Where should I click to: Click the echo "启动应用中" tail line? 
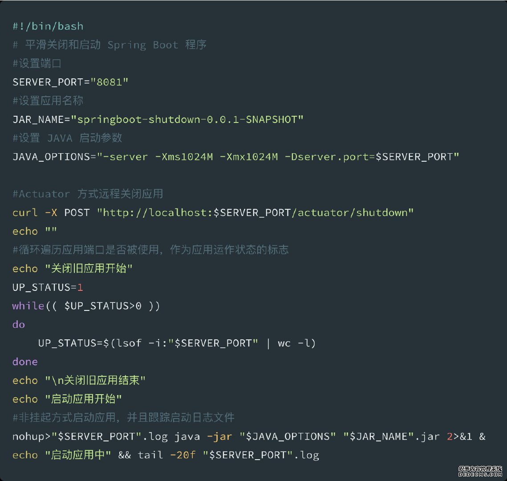pos(166,455)
